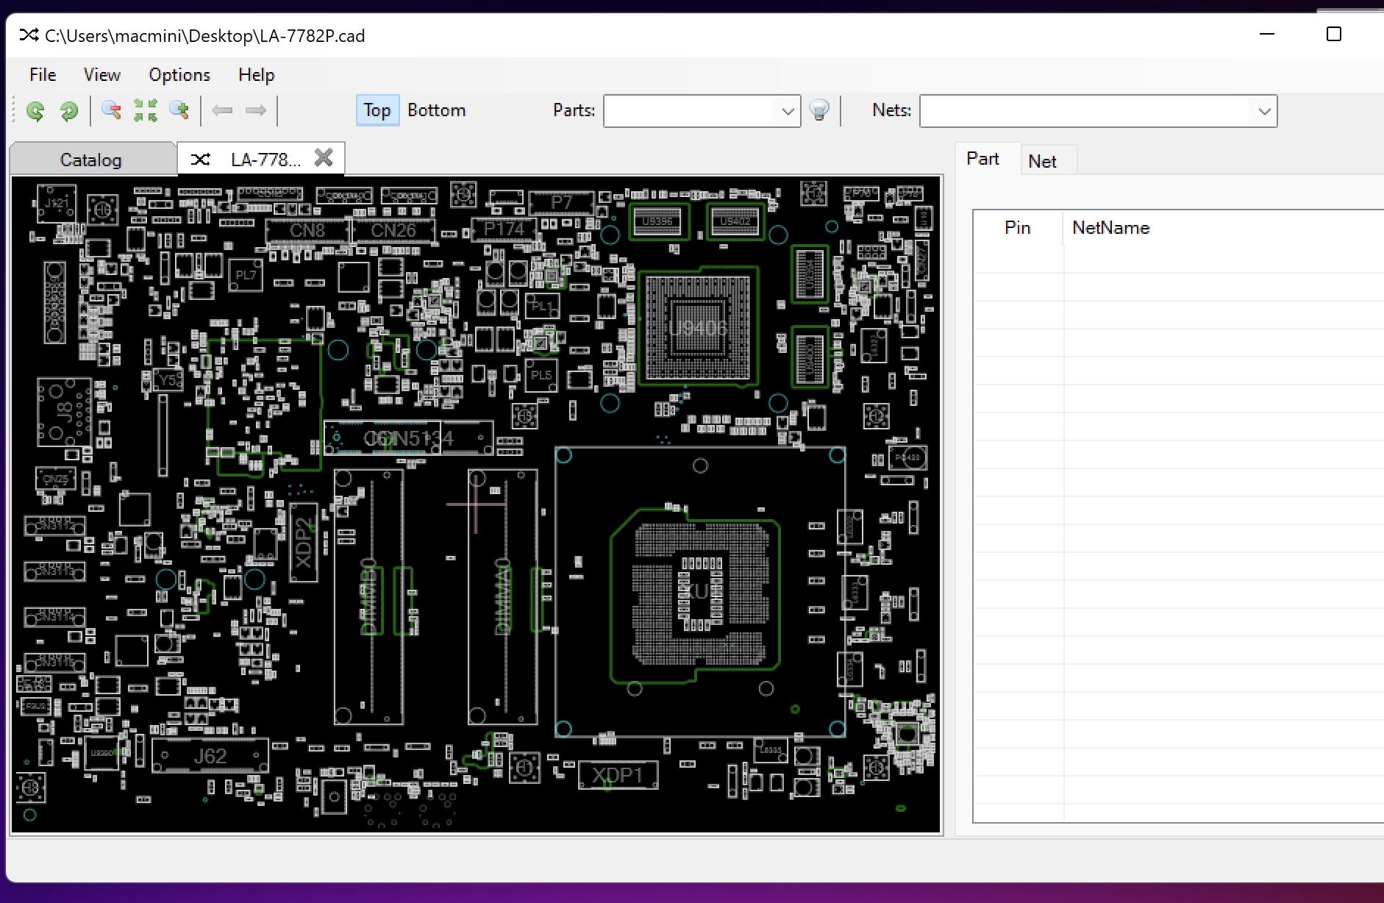Click inside the Nets text field
Screen dimensions: 1384x903
tap(1085, 112)
